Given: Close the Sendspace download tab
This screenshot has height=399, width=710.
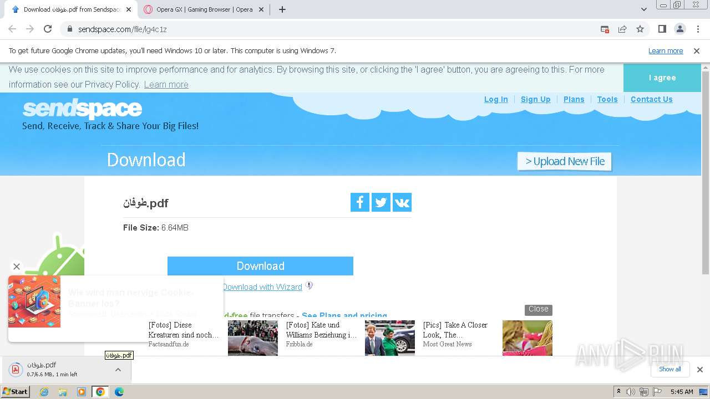Looking at the screenshot, I should click(x=129, y=9).
